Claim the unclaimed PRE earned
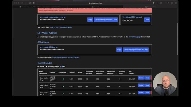191x107 pixels. click(147, 20)
